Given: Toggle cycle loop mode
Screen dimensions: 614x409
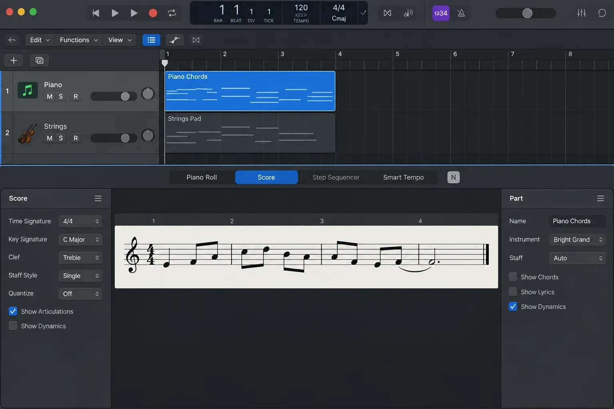Looking at the screenshot, I should click(172, 13).
